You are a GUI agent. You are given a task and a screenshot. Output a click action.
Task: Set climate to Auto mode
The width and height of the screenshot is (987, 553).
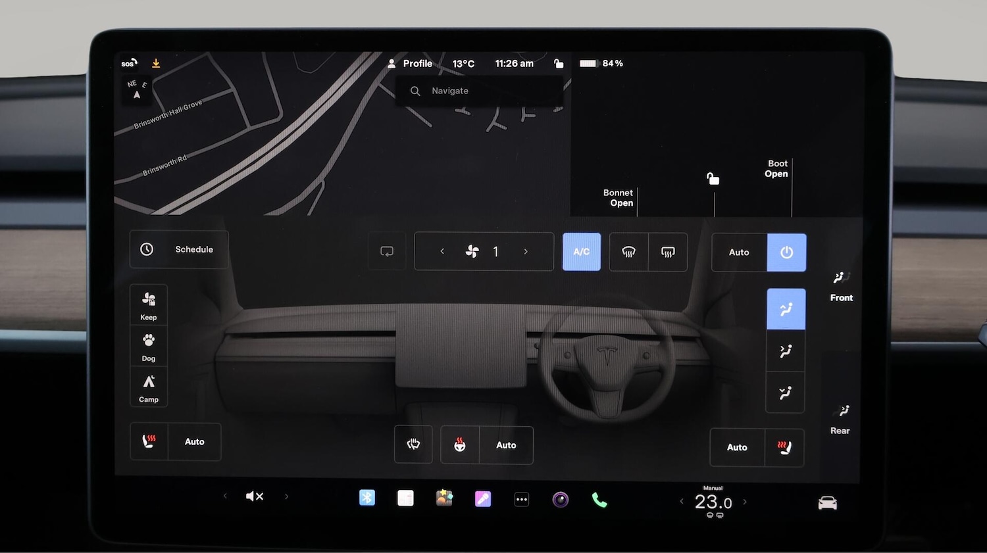pyautogui.click(x=739, y=252)
